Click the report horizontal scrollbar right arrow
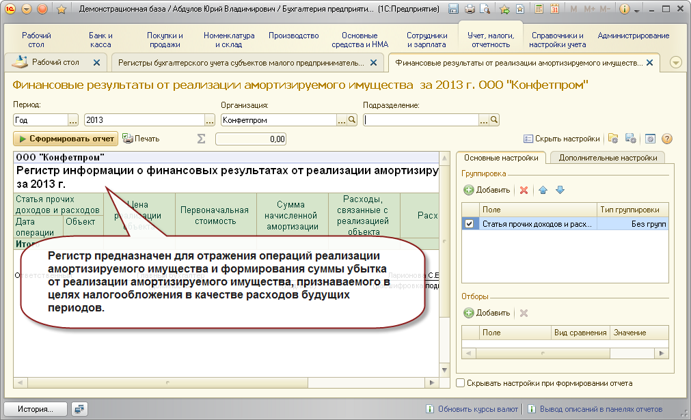691x420 pixels. (432, 382)
